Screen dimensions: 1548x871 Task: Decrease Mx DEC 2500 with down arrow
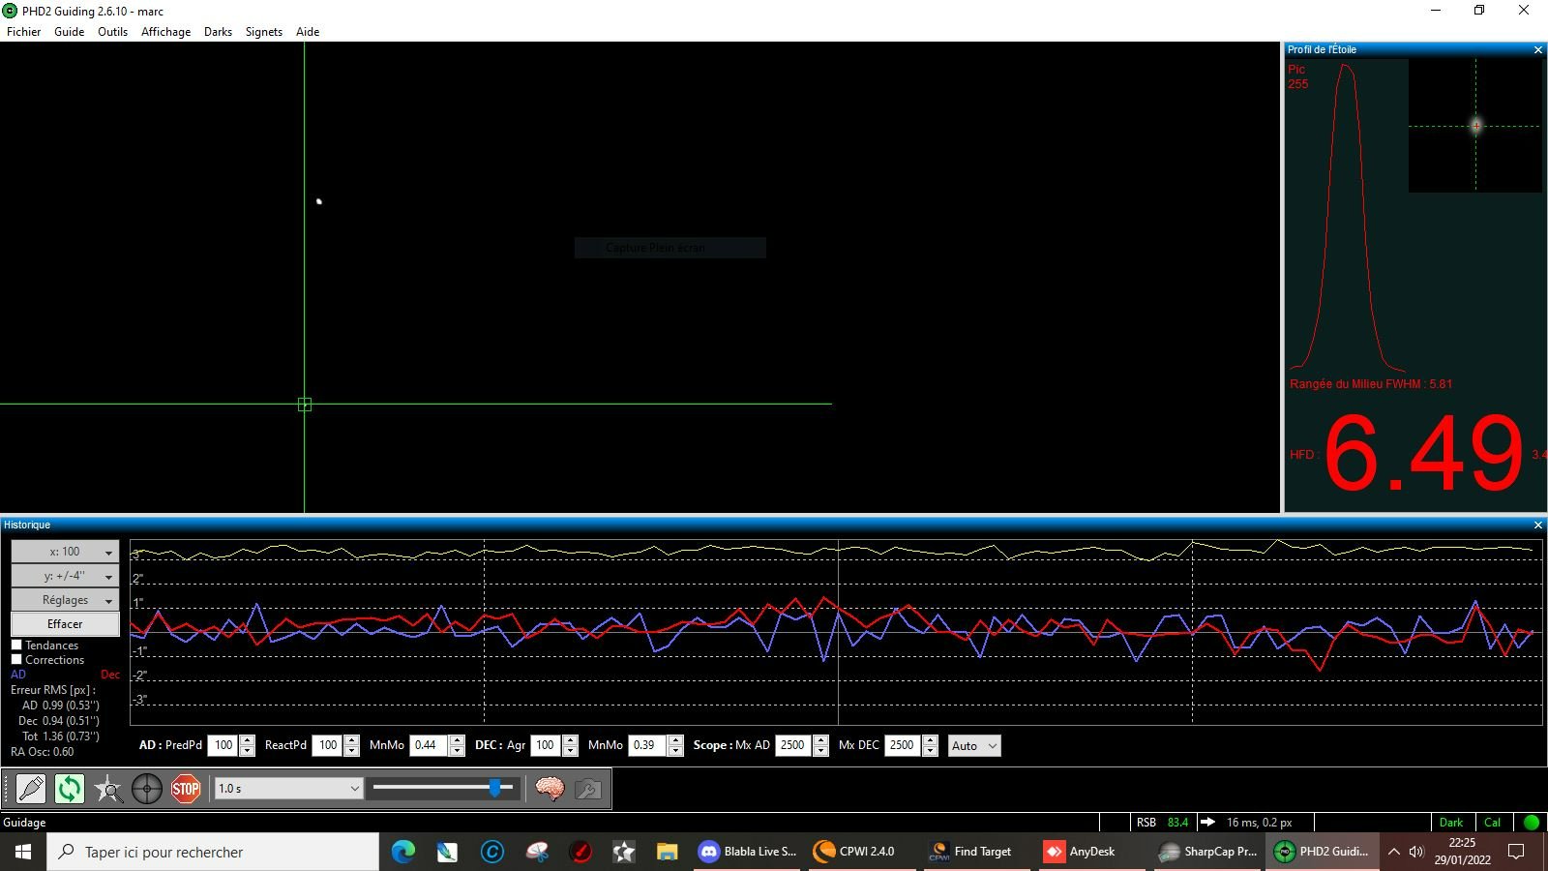point(931,751)
